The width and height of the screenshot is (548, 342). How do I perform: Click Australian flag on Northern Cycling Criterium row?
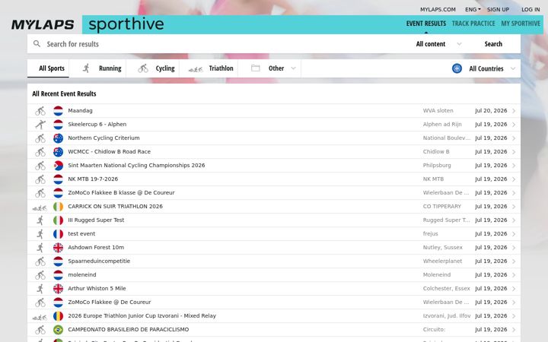point(59,138)
